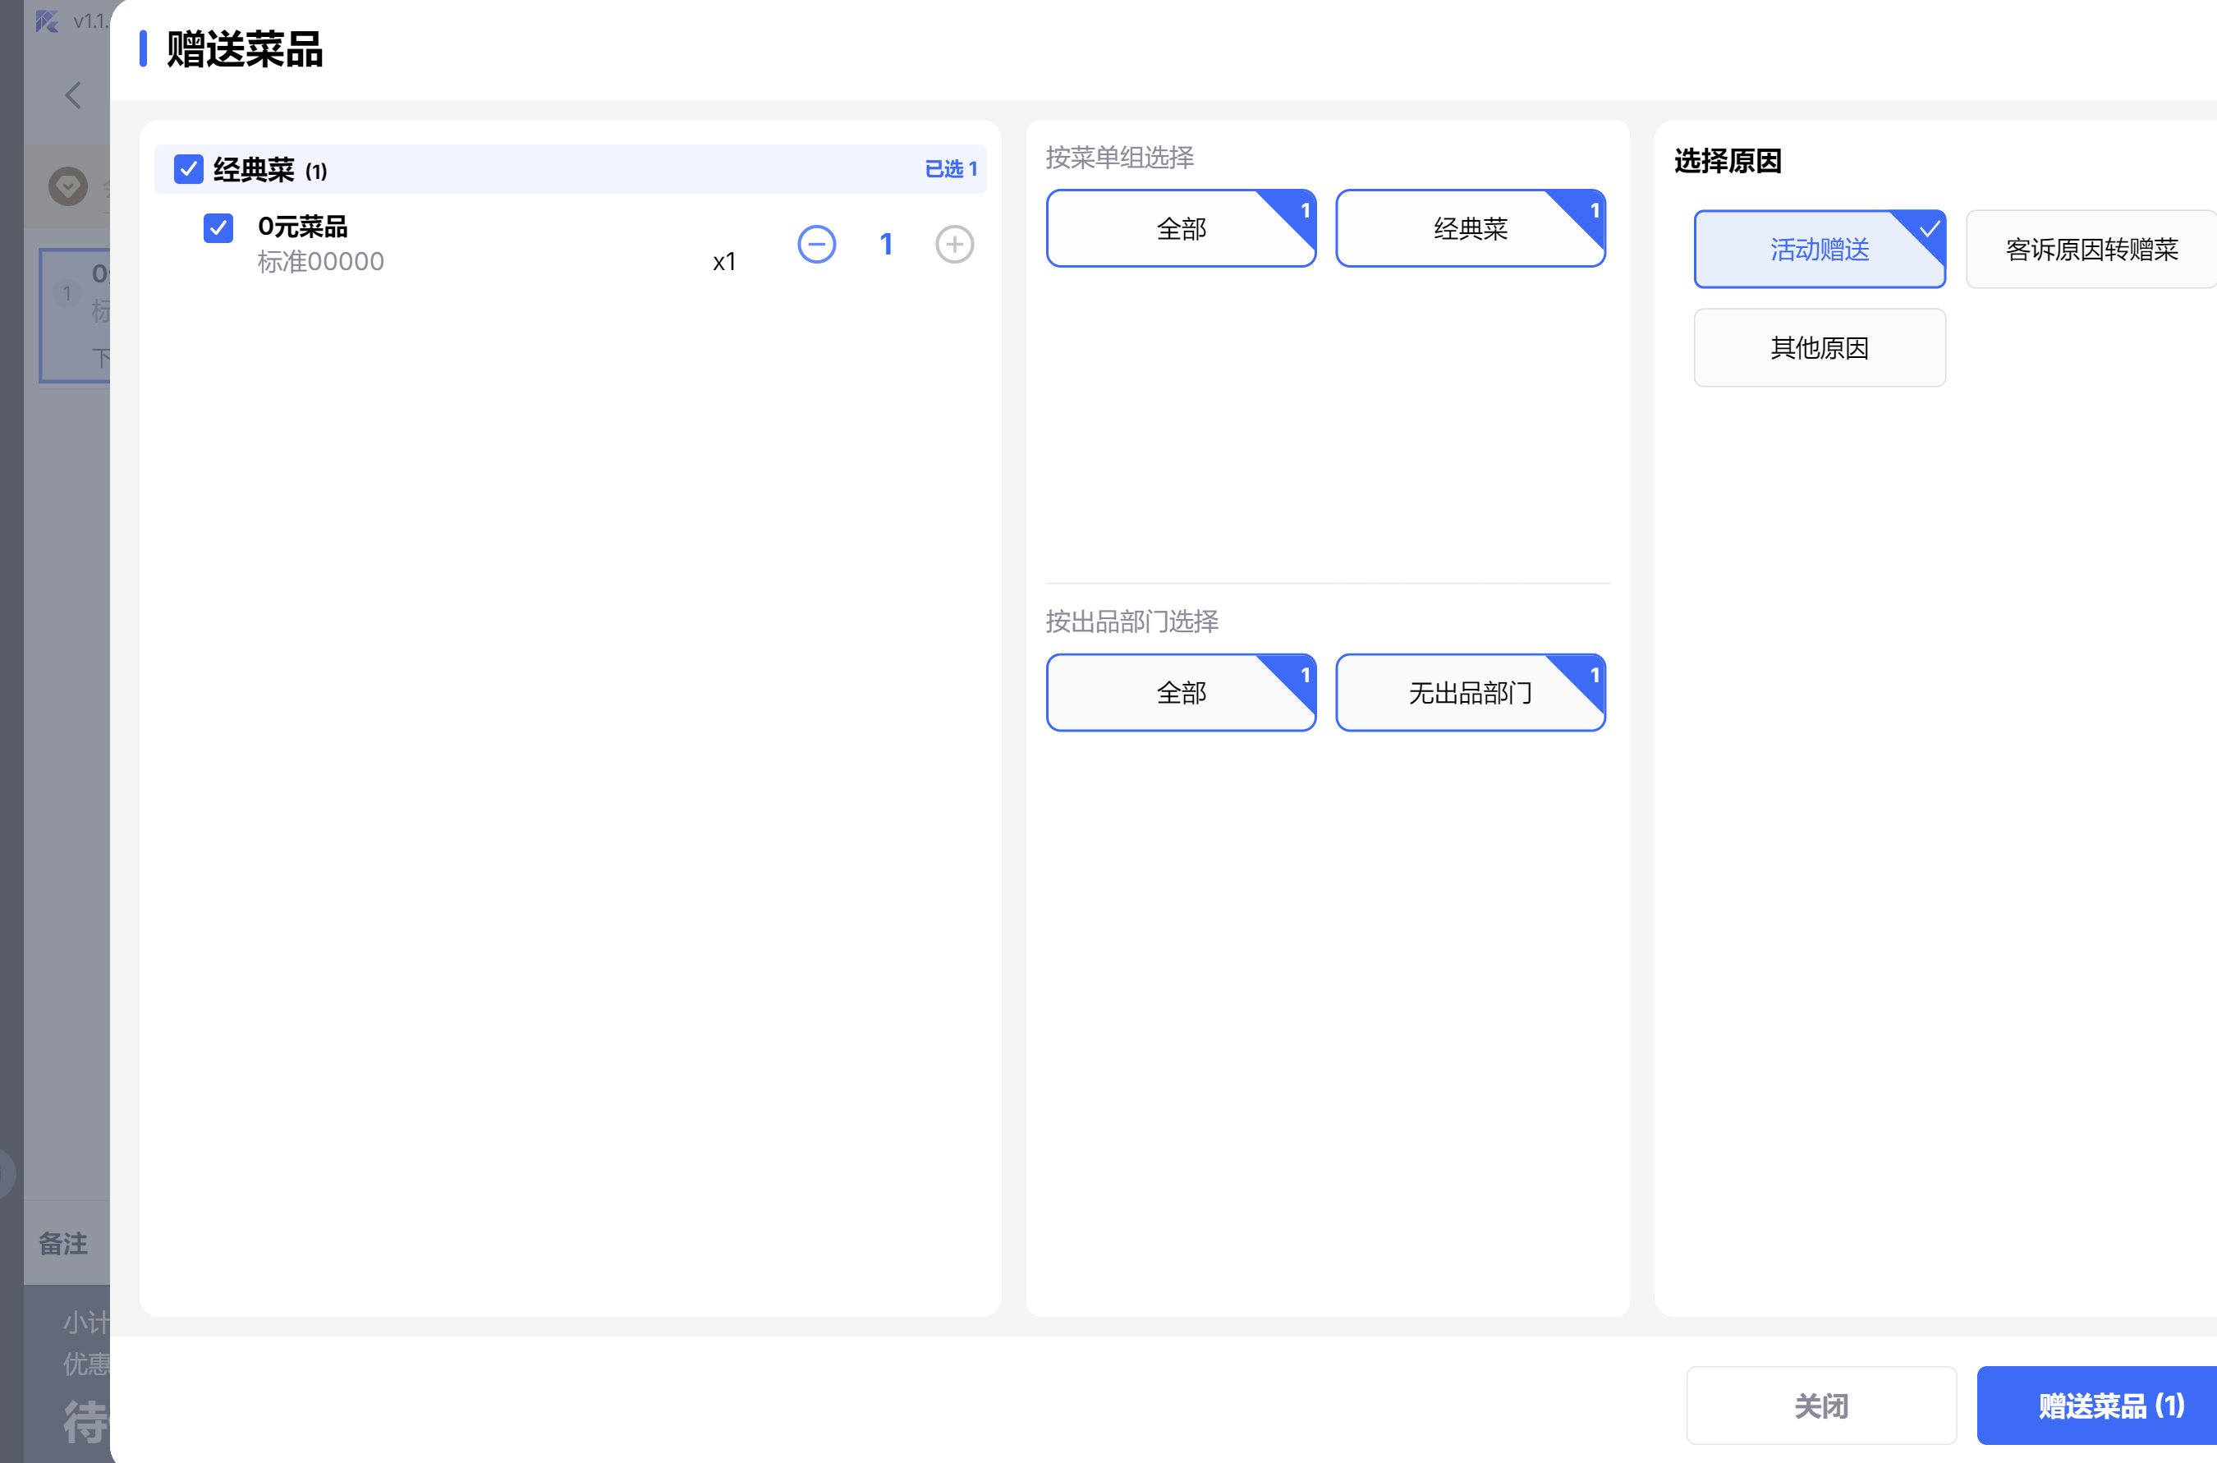Uncheck the 经典菜 group checkbox
Image resolution: width=2217 pixels, height=1463 pixels.
click(189, 170)
